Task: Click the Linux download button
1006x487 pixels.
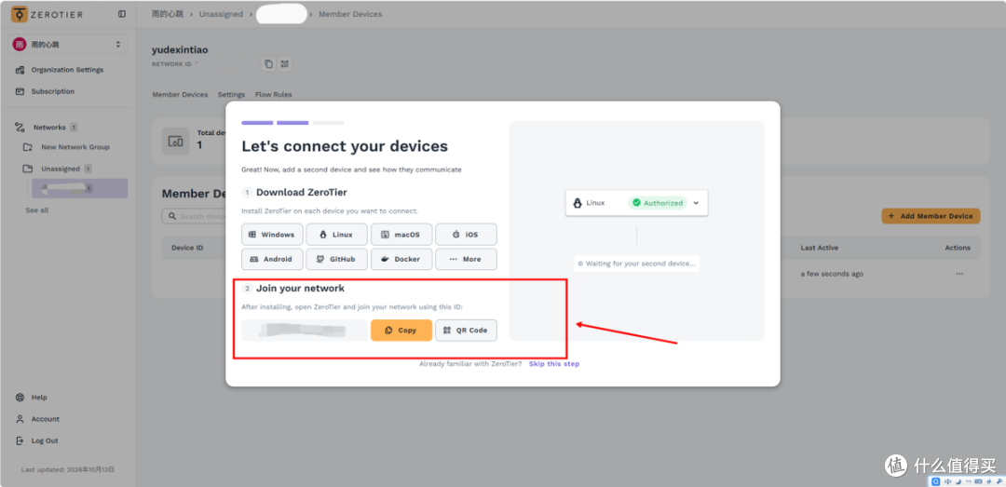Action: tap(337, 235)
